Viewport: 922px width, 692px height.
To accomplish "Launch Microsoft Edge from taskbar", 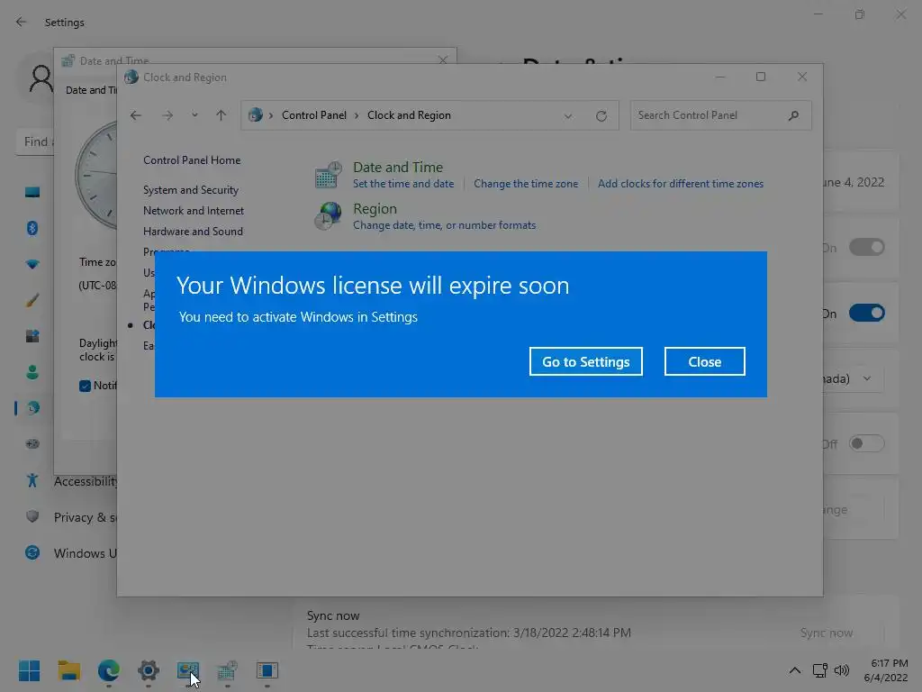I will click(109, 670).
